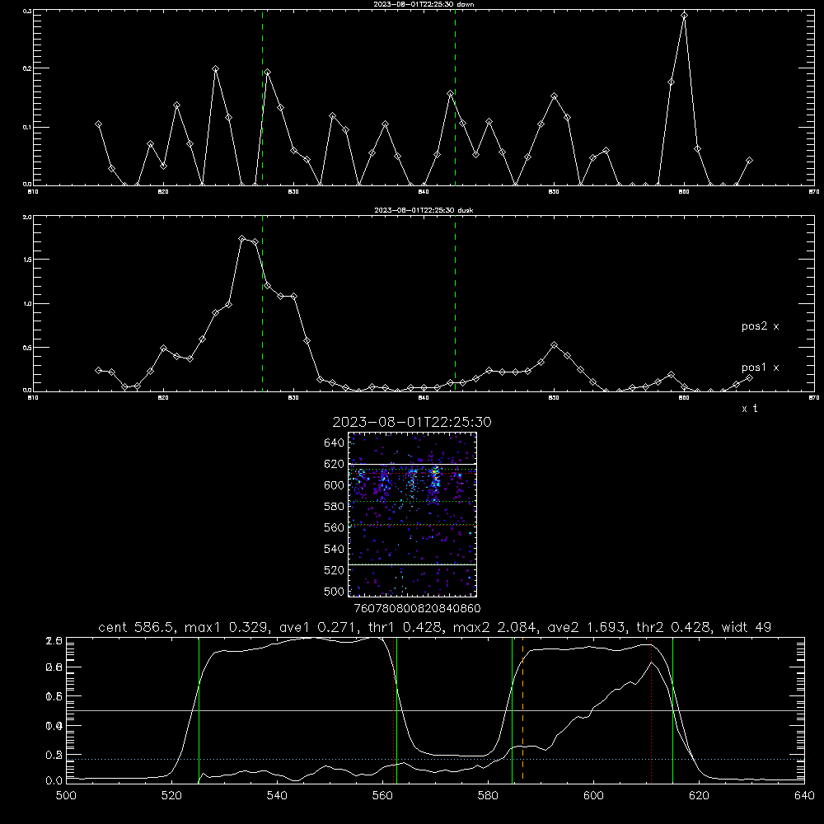824x824 pixels.
Task: Click the bottom plot x-axis label 540
Action: click(x=277, y=796)
